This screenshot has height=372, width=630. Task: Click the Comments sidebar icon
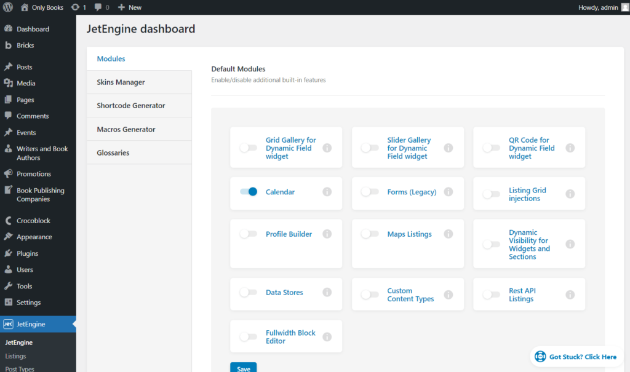click(8, 116)
